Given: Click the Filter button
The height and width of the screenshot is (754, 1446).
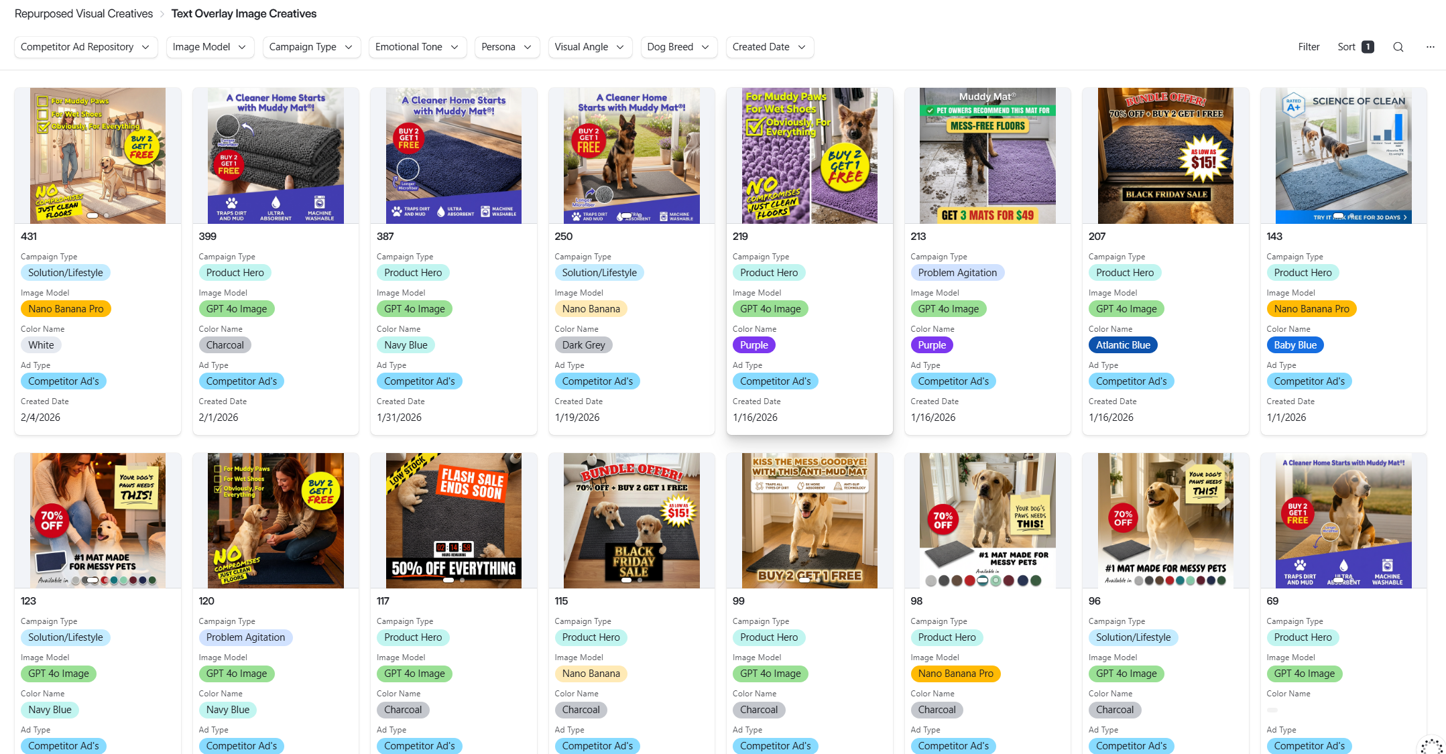Looking at the screenshot, I should [1309, 47].
